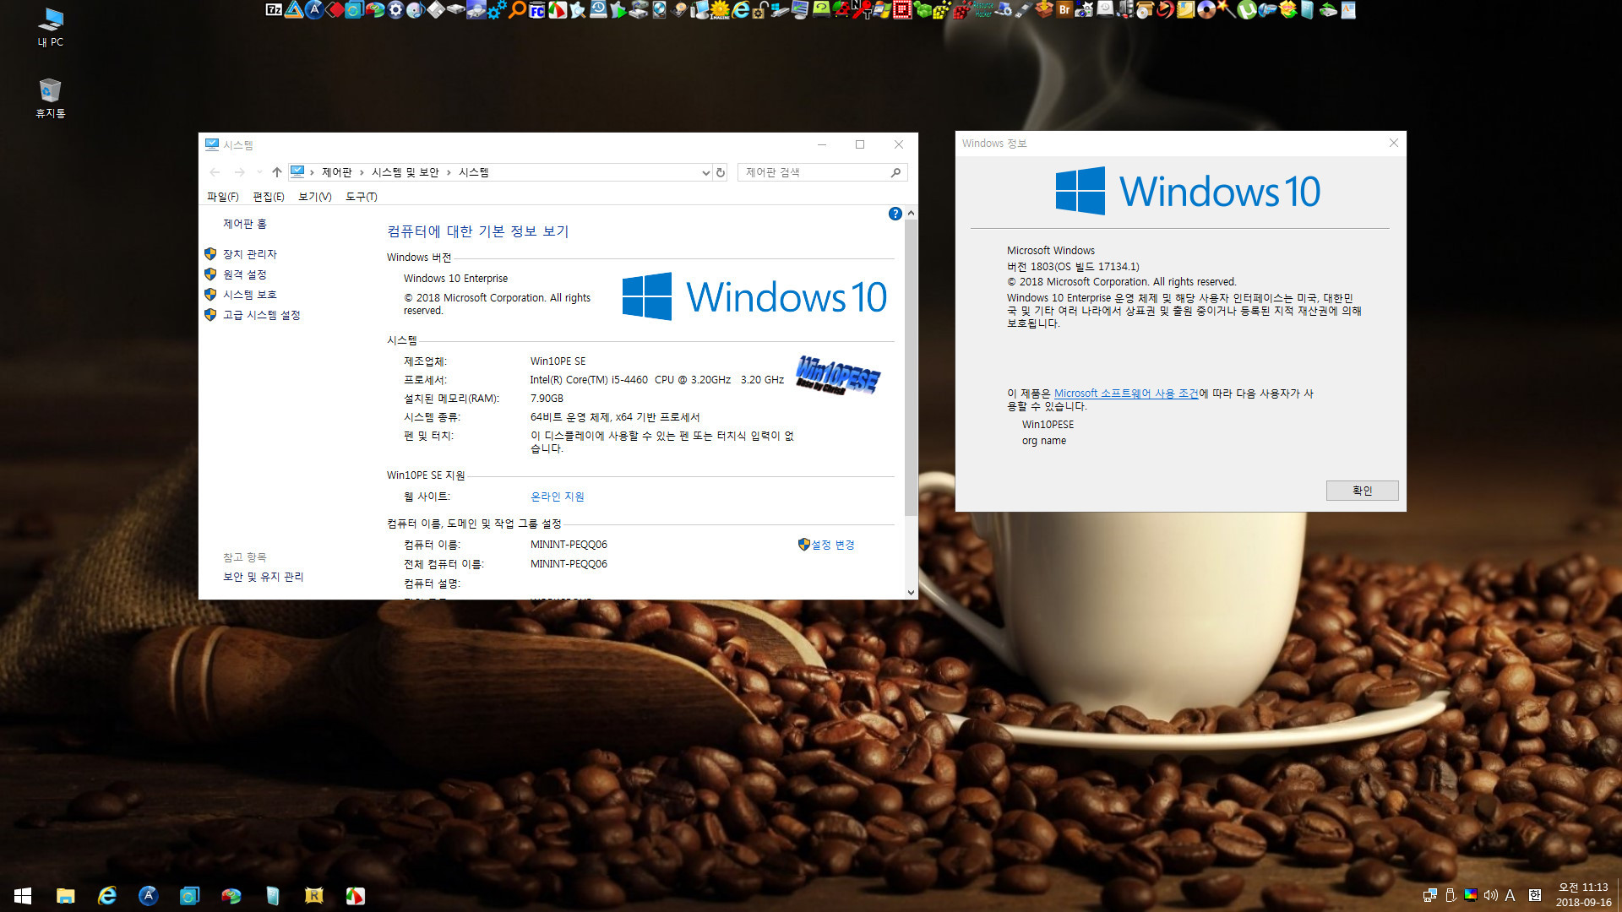1622x912 pixels.
Task: Click the rainbow color monitor tray icon
Action: coord(1471,895)
